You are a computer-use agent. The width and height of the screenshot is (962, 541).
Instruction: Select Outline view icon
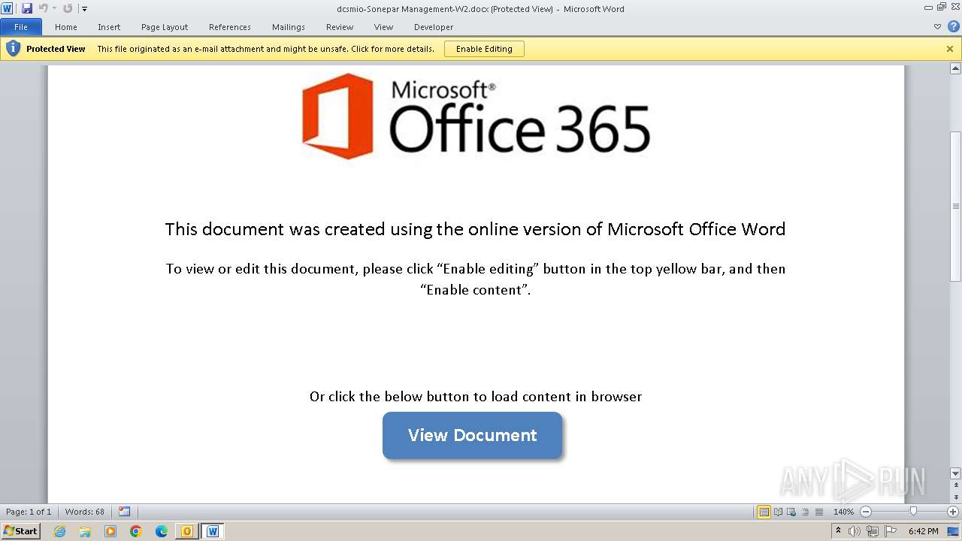tap(806, 512)
